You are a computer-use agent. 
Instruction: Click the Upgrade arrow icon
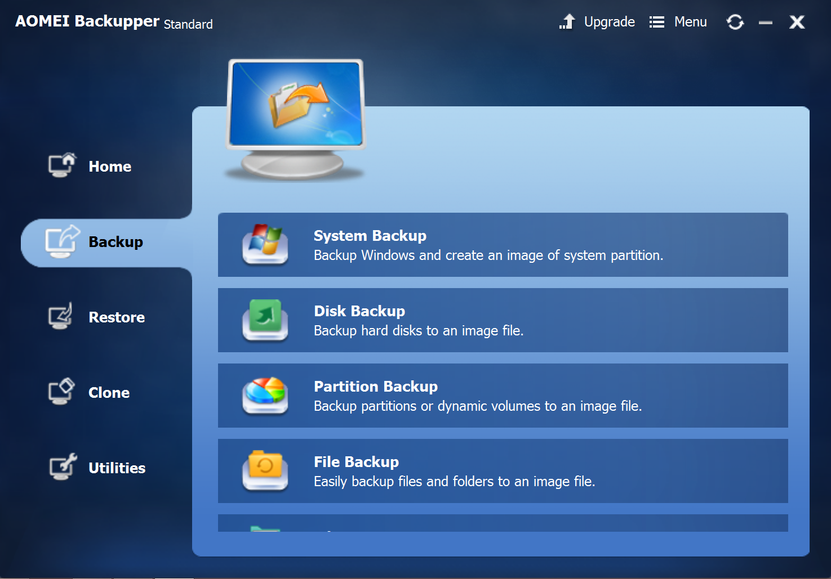(567, 22)
